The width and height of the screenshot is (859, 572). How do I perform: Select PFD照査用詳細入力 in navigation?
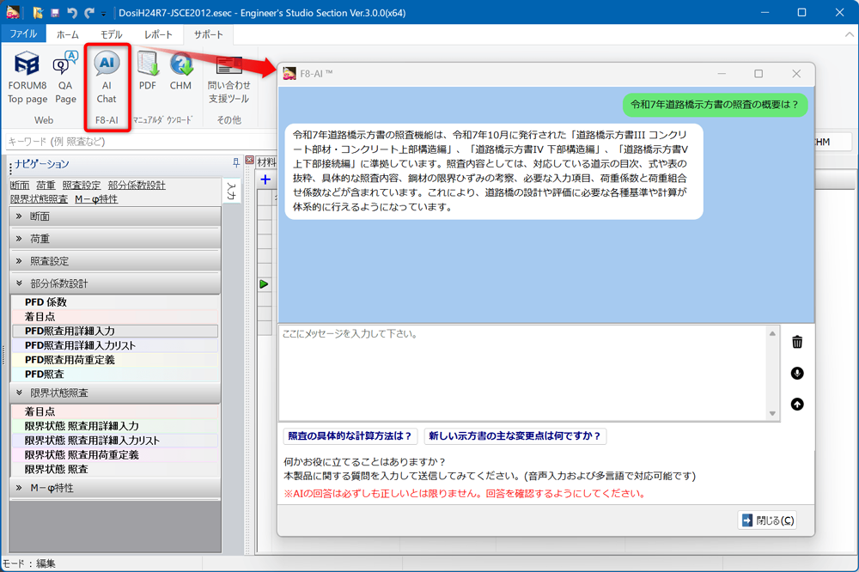tap(70, 331)
